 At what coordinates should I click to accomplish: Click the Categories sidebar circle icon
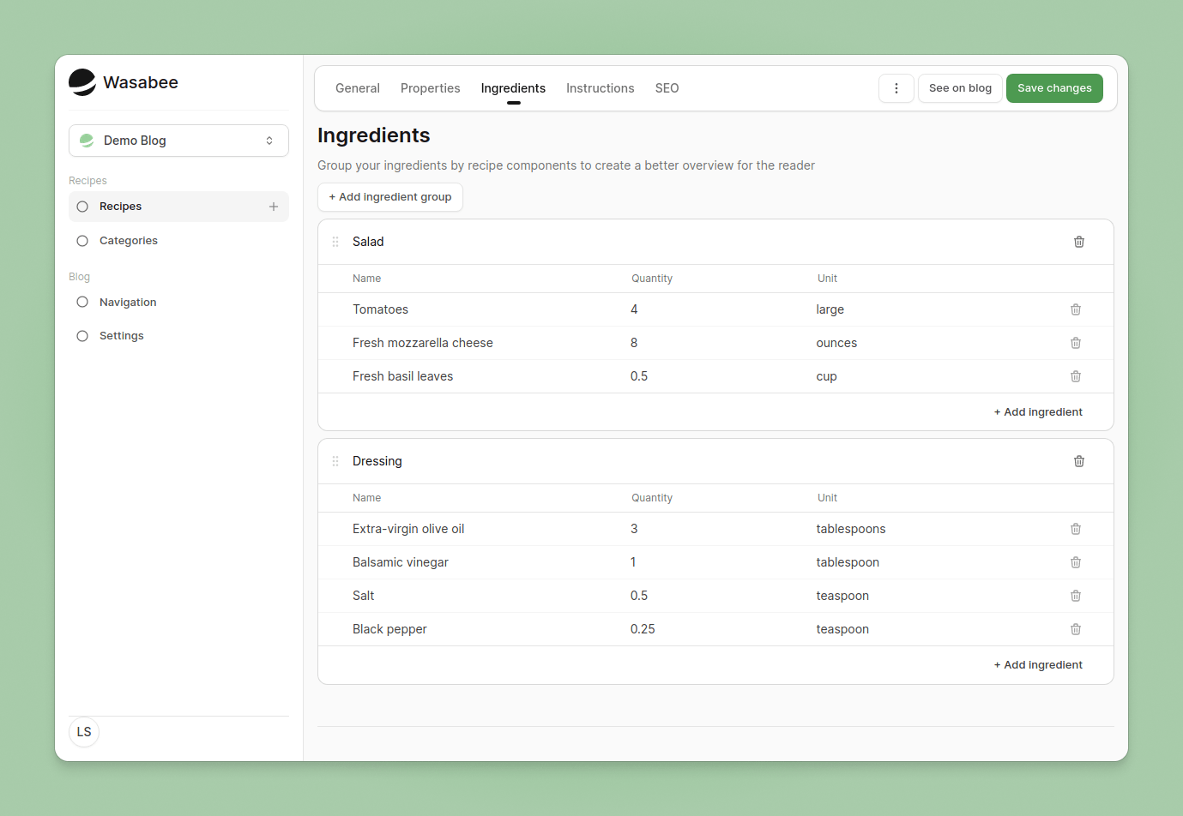coord(82,241)
